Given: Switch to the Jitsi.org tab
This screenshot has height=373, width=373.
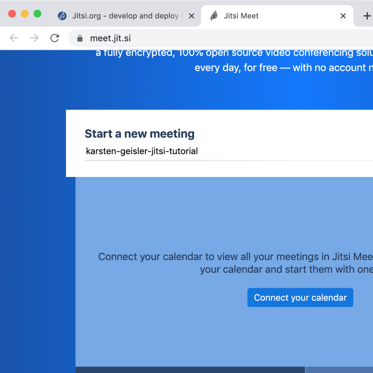Looking at the screenshot, I should [x=126, y=16].
